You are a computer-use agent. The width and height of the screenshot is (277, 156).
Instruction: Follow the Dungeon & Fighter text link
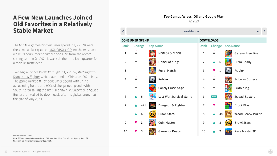[27, 77]
